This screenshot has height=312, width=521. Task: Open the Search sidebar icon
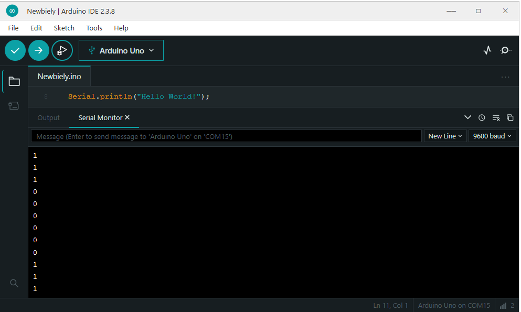click(14, 283)
